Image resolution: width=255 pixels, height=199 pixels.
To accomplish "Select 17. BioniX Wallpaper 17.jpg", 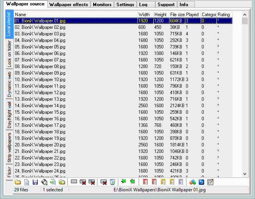I will tap(123, 125).
